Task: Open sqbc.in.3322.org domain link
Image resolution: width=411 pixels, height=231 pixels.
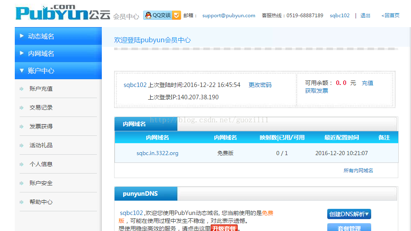Action: [157, 153]
